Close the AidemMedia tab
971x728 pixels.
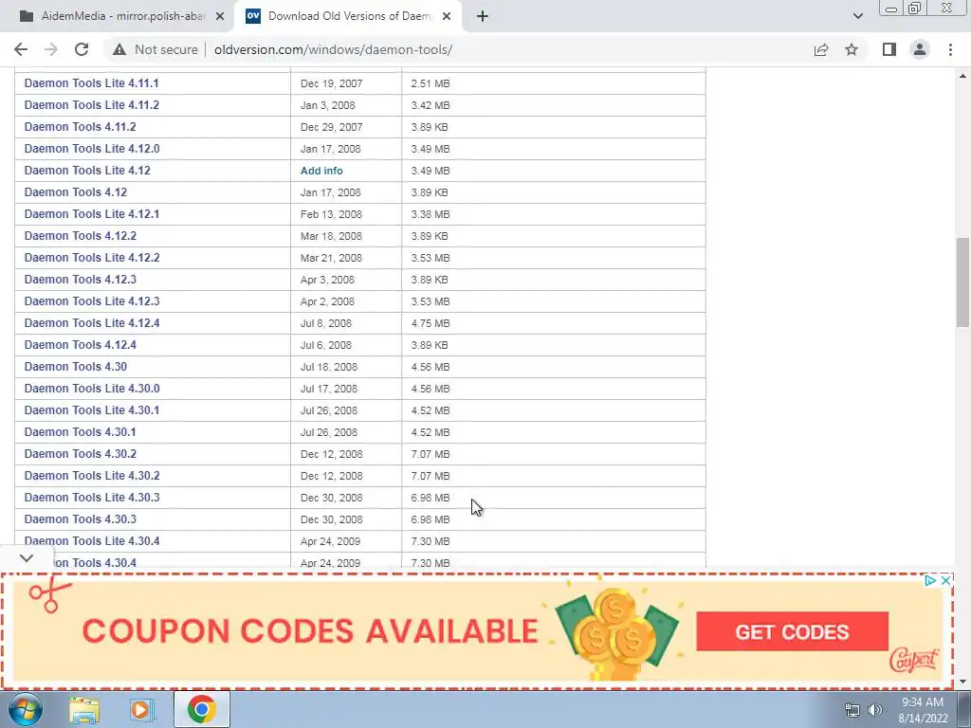pyautogui.click(x=219, y=17)
